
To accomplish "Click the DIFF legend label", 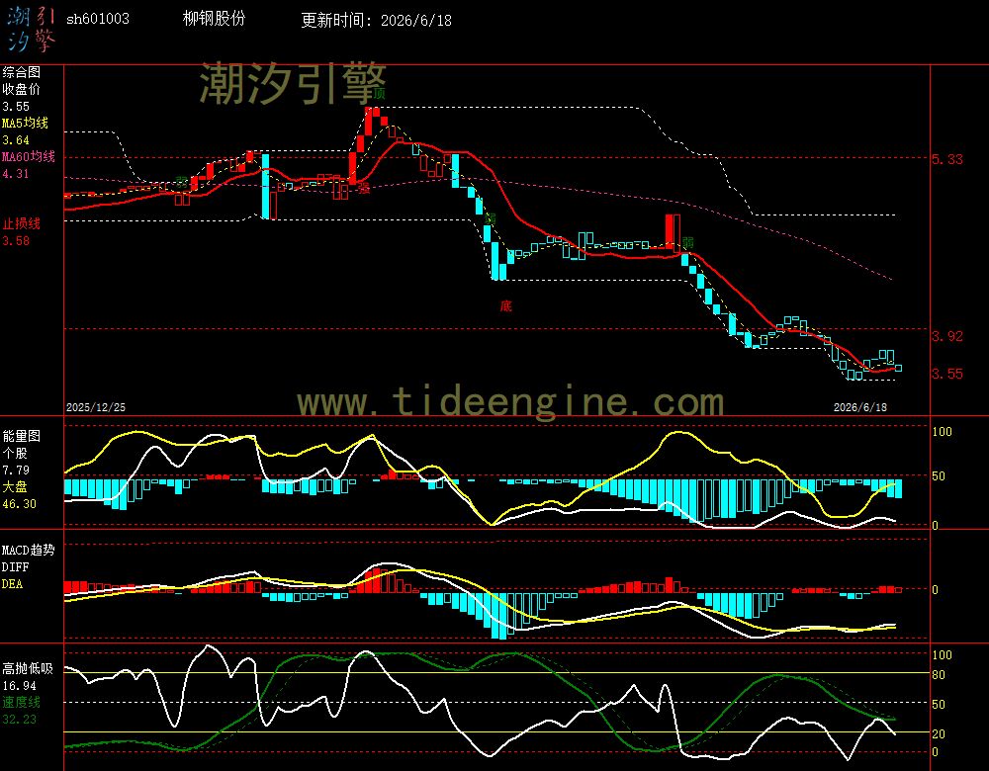I will [15, 566].
